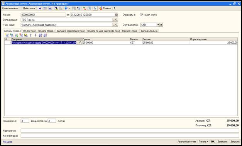Click ellipsis select button for Организация
This screenshot has width=242, height=146.
coord(113,20)
